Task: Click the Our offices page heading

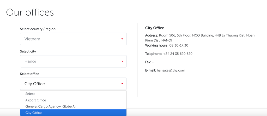Action: tap(30, 12)
